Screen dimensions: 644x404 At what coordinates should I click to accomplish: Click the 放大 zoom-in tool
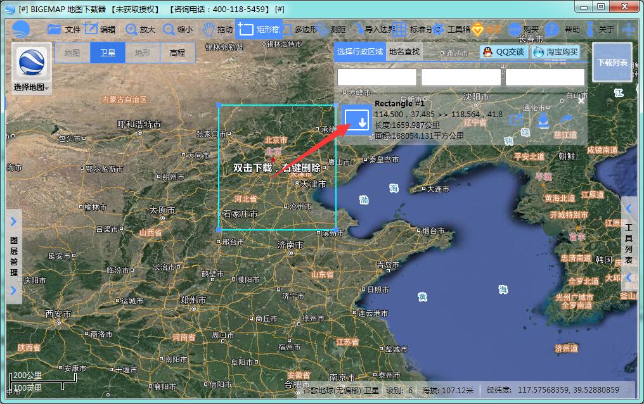coord(140,29)
